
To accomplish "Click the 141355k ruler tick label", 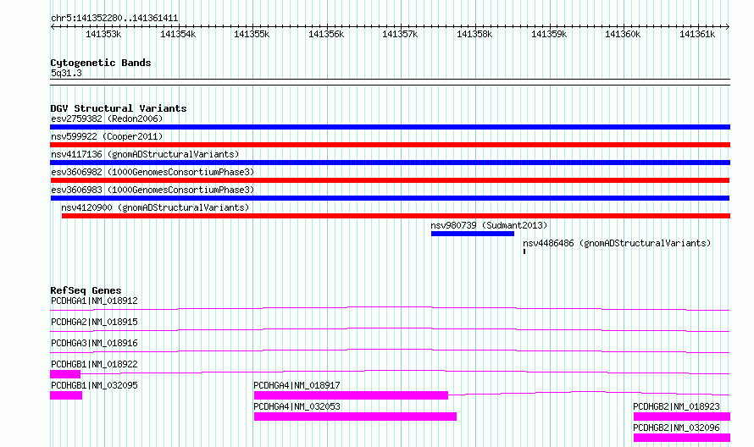I will [252, 35].
